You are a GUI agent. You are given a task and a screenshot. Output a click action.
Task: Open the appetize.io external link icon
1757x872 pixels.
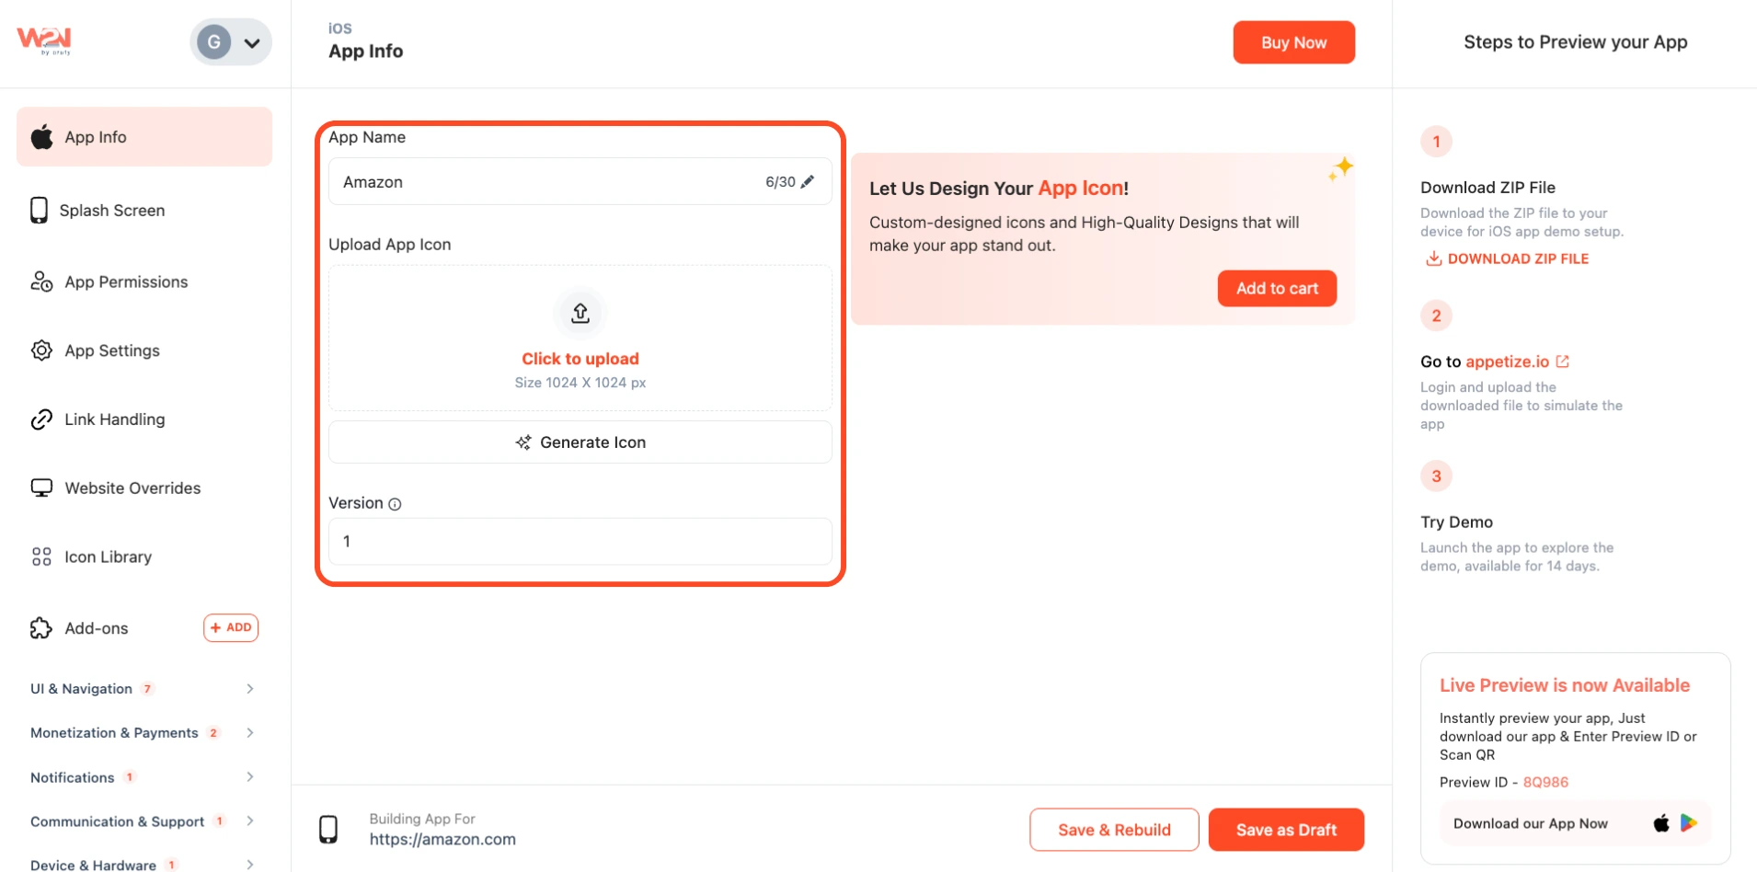[1562, 361]
